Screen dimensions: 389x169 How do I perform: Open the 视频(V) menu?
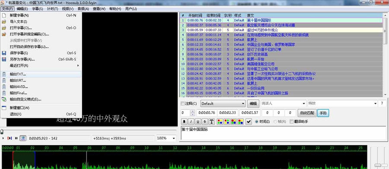point(68,9)
